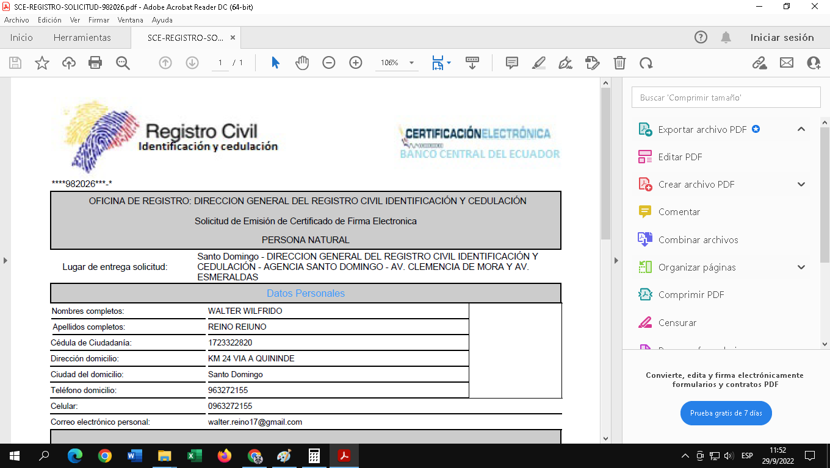Viewport: 830px width, 468px height.
Task: Click the rotate page icon
Action: click(646, 63)
